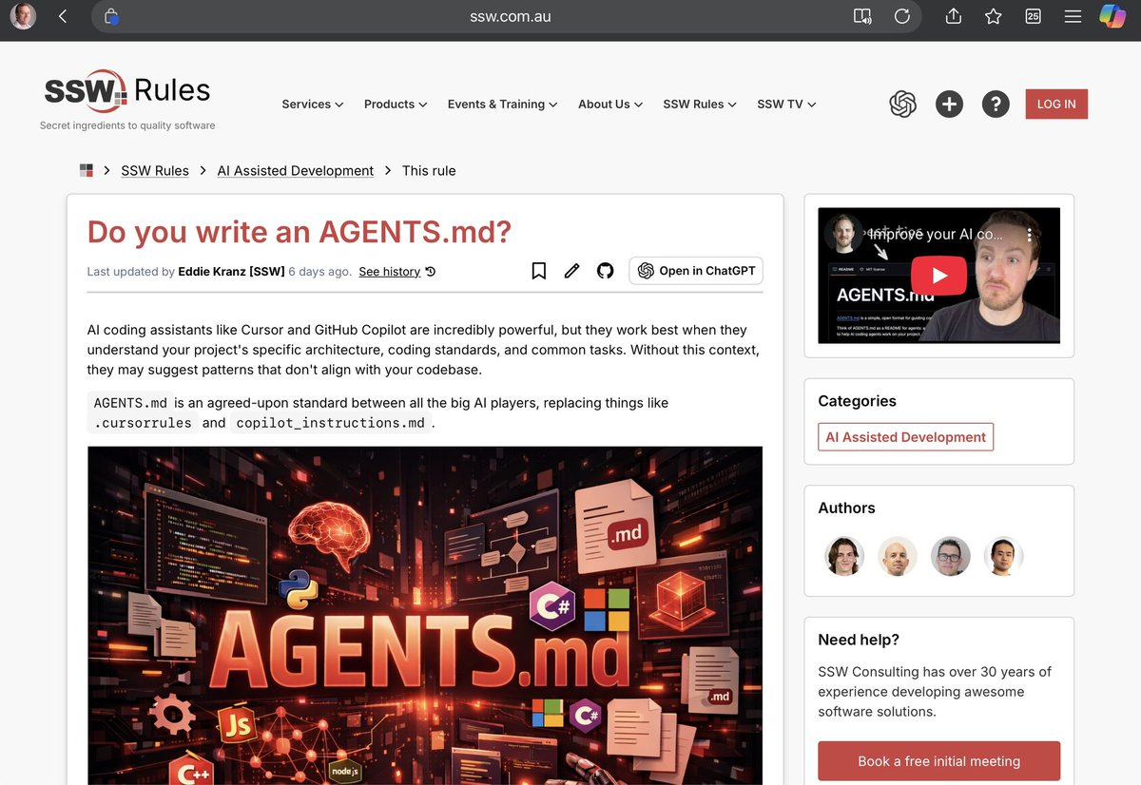Expand the SSW TV menu
Viewport: 1141px width, 785px height.
786,105
